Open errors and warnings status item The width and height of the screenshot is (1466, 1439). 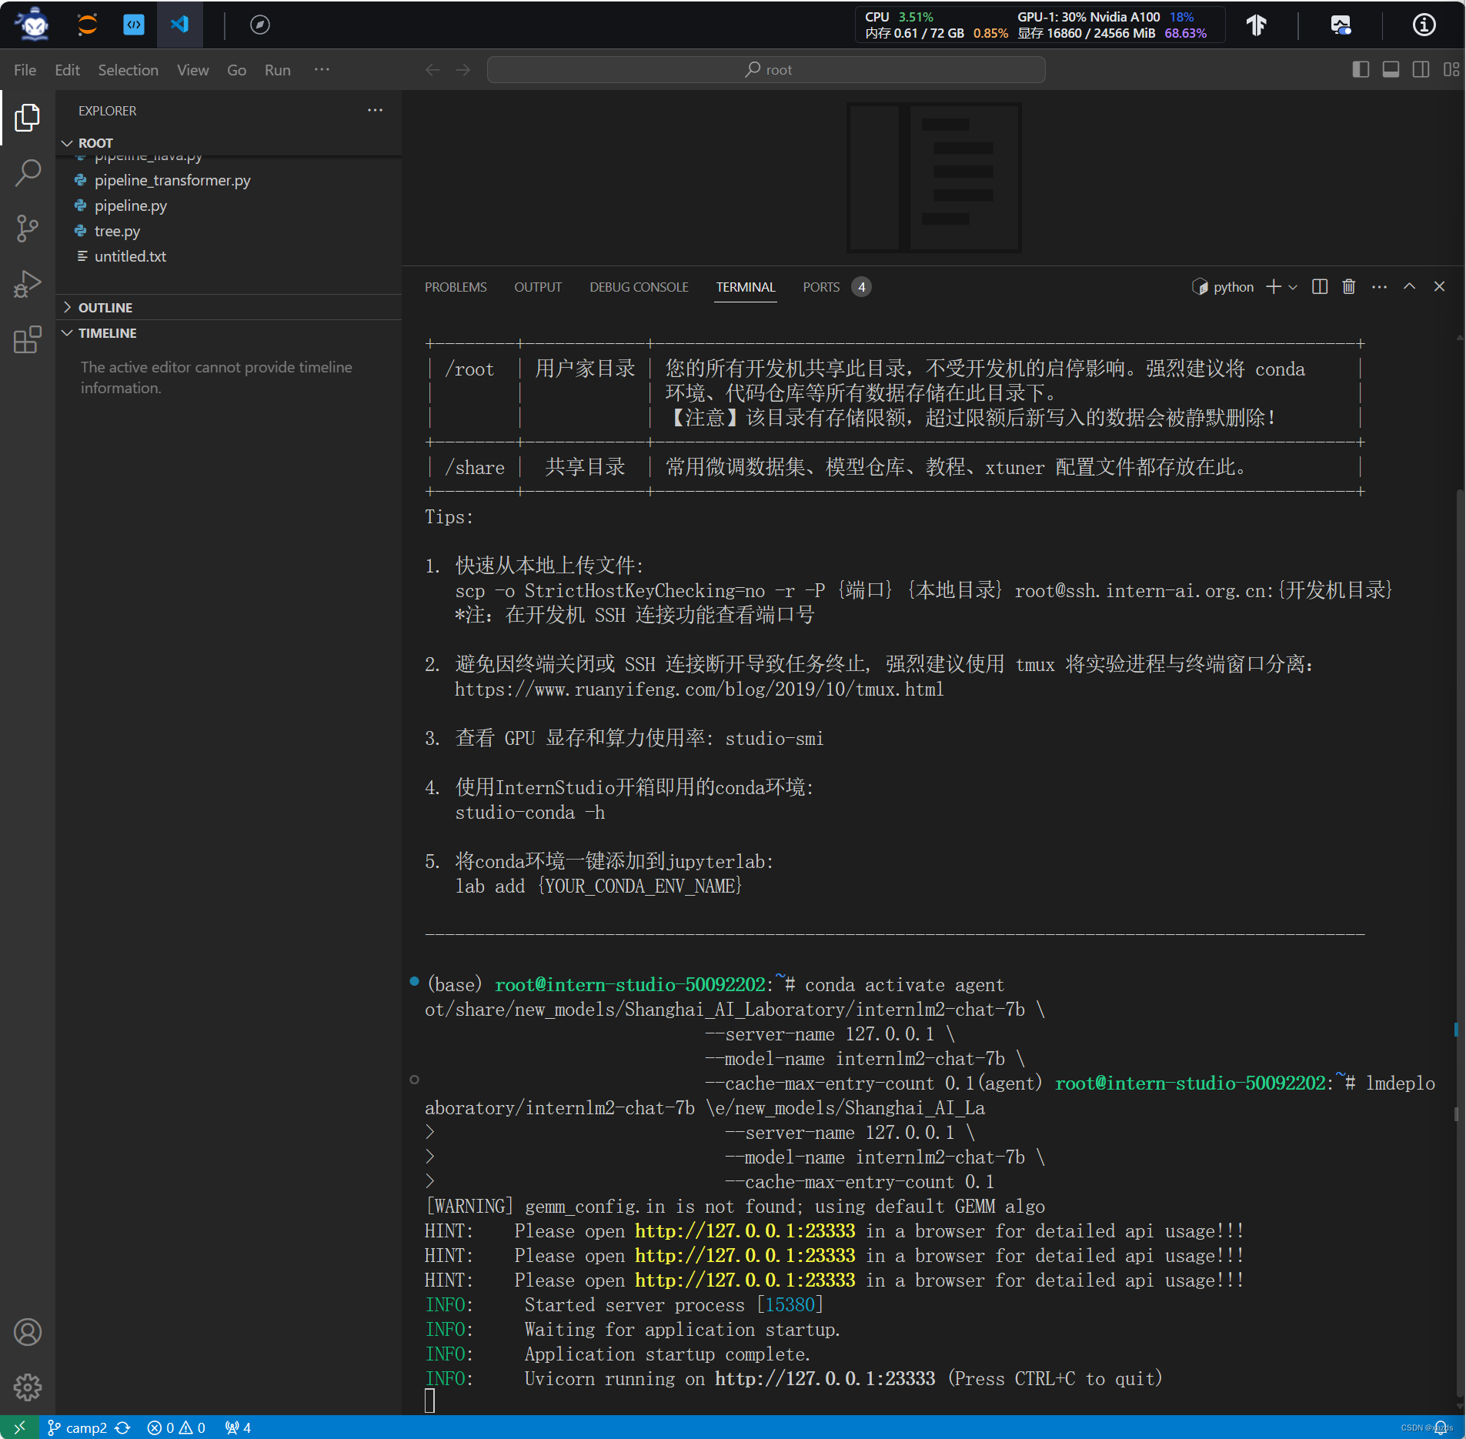(176, 1428)
